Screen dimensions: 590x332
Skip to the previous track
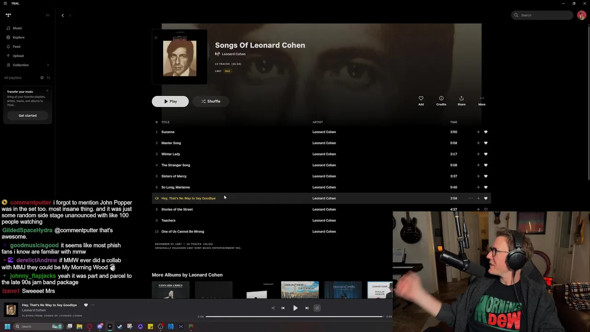pyautogui.click(x=283, y=308)
